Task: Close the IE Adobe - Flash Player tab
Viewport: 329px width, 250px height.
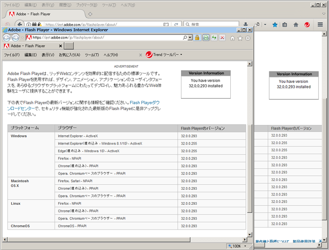Action: coord(61,46)
